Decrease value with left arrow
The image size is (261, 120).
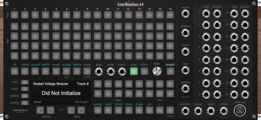click(x=71, y=110)
